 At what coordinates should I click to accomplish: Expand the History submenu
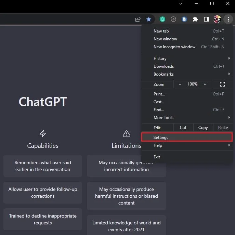[x=187, y=58]
